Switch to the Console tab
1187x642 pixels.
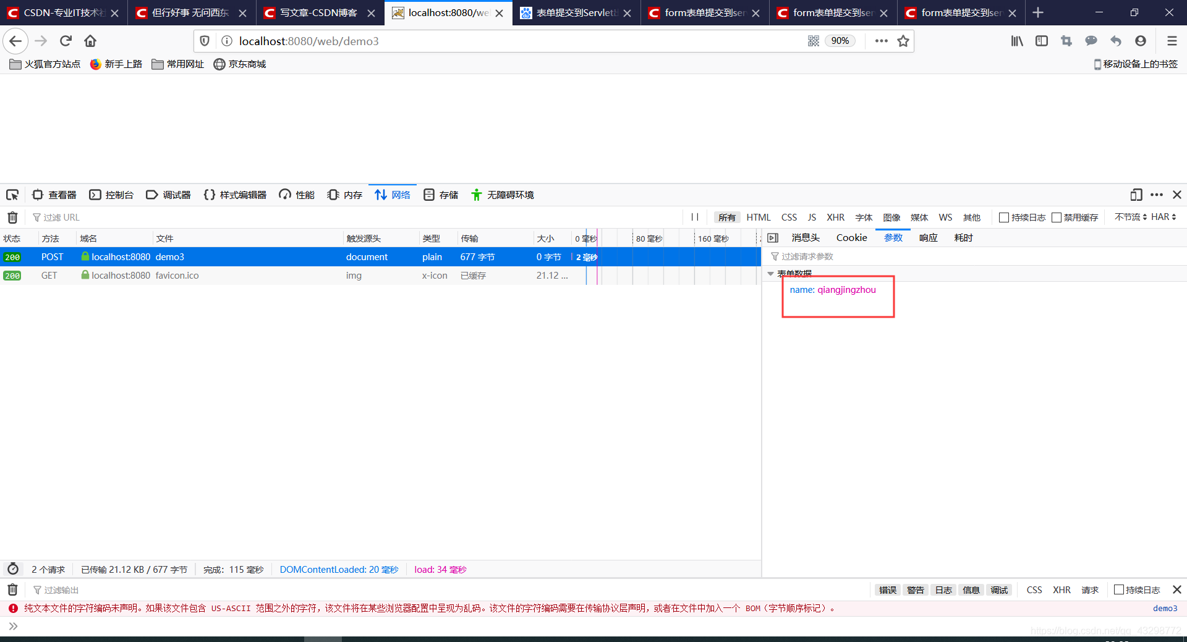(x=111, y=195)
